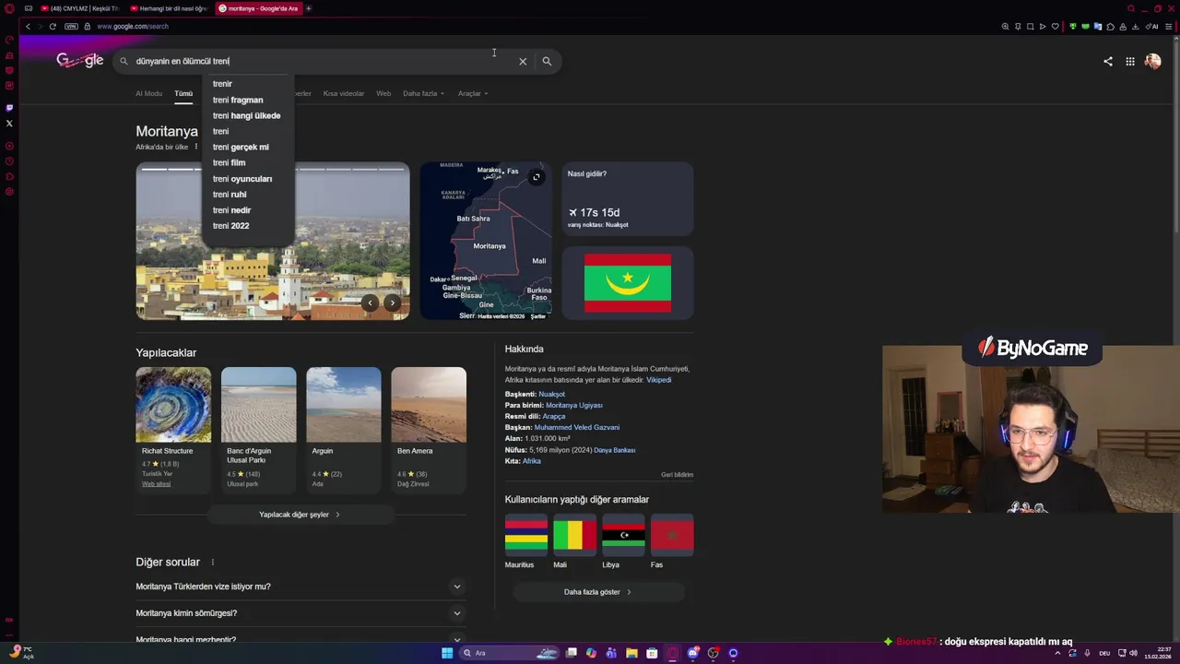Show previous image in Moritanya carousel
The height and width of the screenshot is (664, 1180).
click(370, 302)
